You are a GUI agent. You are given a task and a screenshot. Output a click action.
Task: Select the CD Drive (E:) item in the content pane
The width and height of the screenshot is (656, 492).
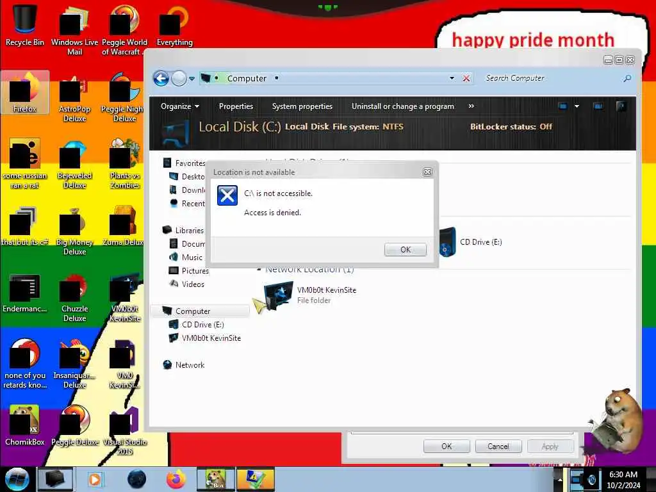click(x=471, y=242)
